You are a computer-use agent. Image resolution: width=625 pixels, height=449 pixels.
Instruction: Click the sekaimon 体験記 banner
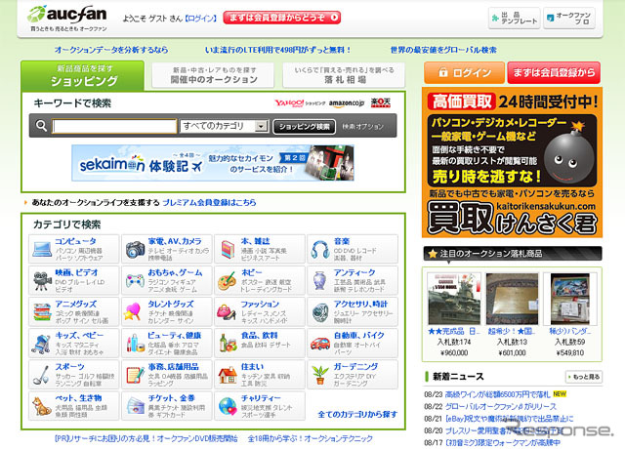213,163
